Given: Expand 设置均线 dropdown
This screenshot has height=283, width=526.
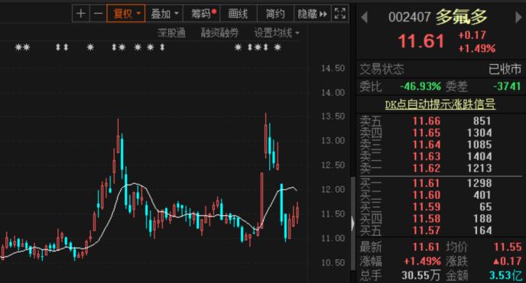Looking at the screenshot, I should [x=277, y=33].
